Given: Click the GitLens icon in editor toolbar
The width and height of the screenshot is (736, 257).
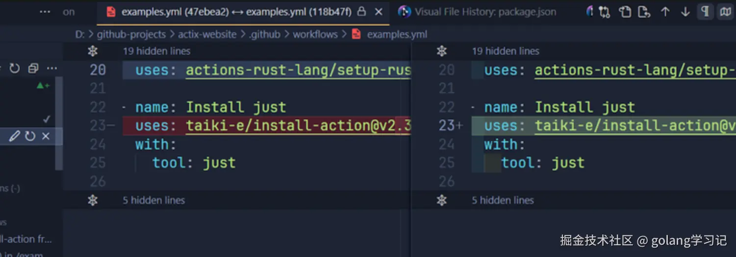Looking at the screenshot, I should tap(589, 12).
